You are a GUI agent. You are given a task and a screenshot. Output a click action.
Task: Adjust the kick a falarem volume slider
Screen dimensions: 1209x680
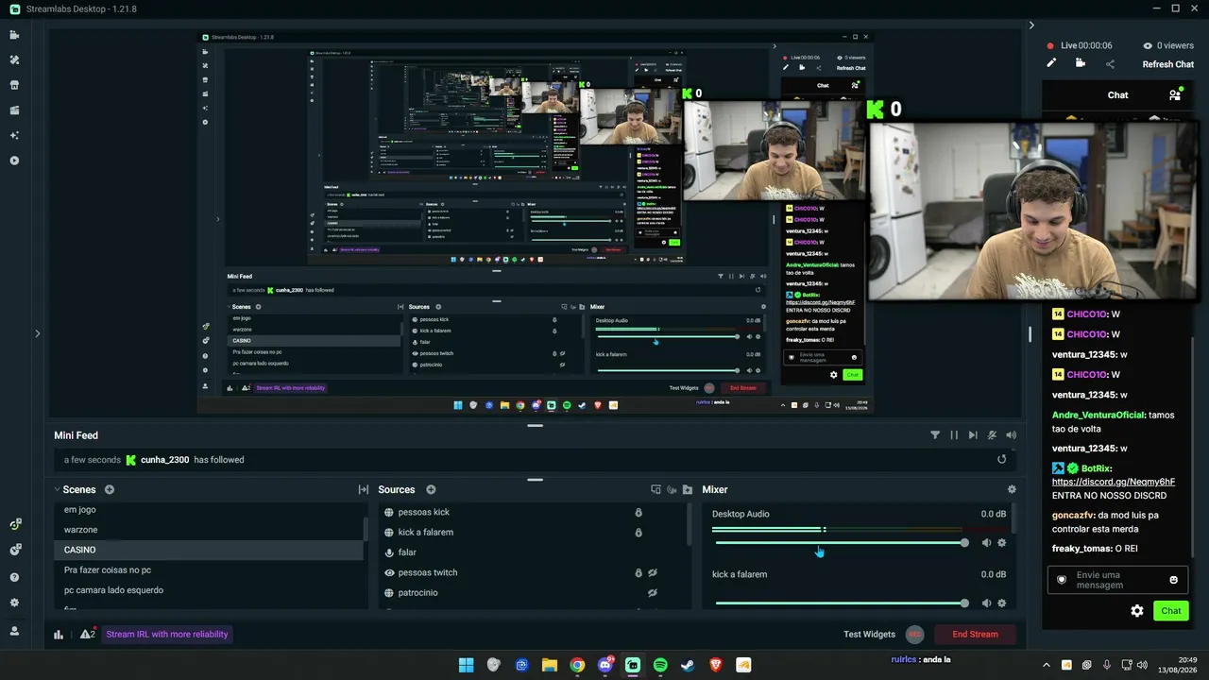pyautogui.click(x=840, y=603)
